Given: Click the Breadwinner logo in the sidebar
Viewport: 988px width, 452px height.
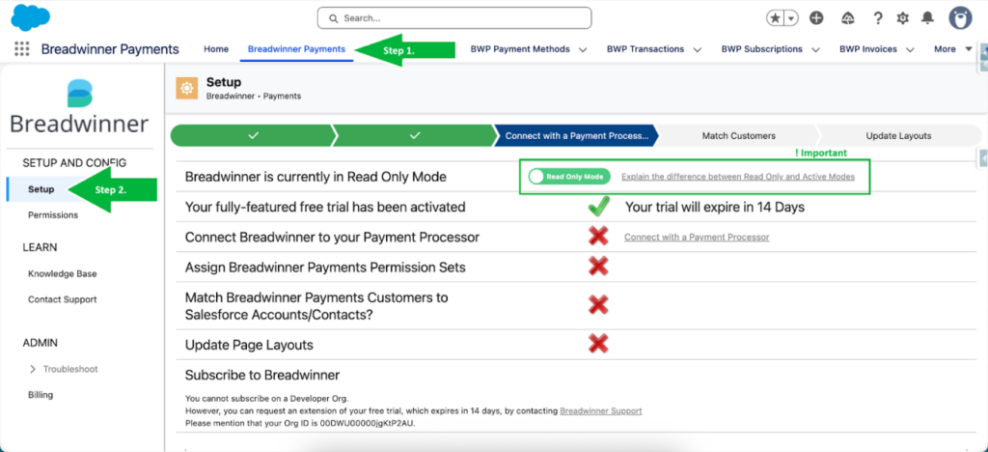Looking at the screenshot, I should [x=80, y=106].
